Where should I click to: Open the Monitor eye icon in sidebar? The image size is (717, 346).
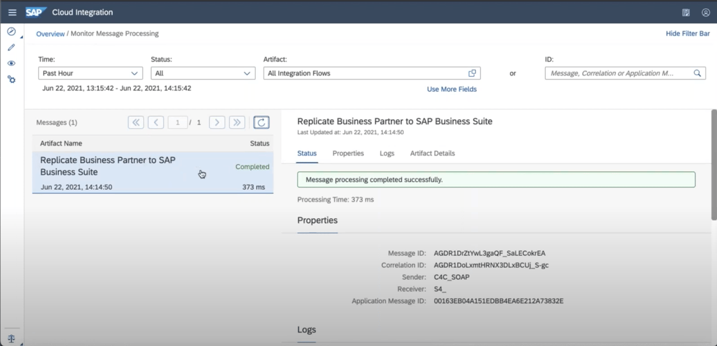pyautogui.click(x=11, y=63)
